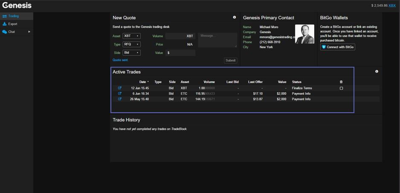
Task: Click the Last Offer column header
Action: (x=255, y=82)
